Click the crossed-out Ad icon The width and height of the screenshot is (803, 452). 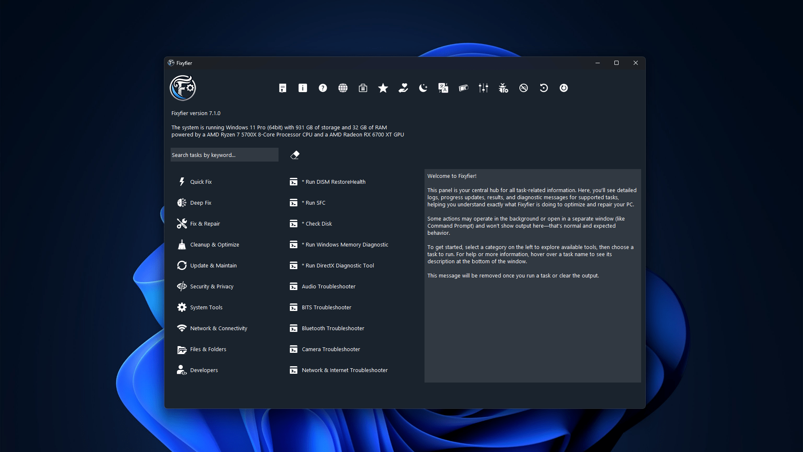(523, 88)
